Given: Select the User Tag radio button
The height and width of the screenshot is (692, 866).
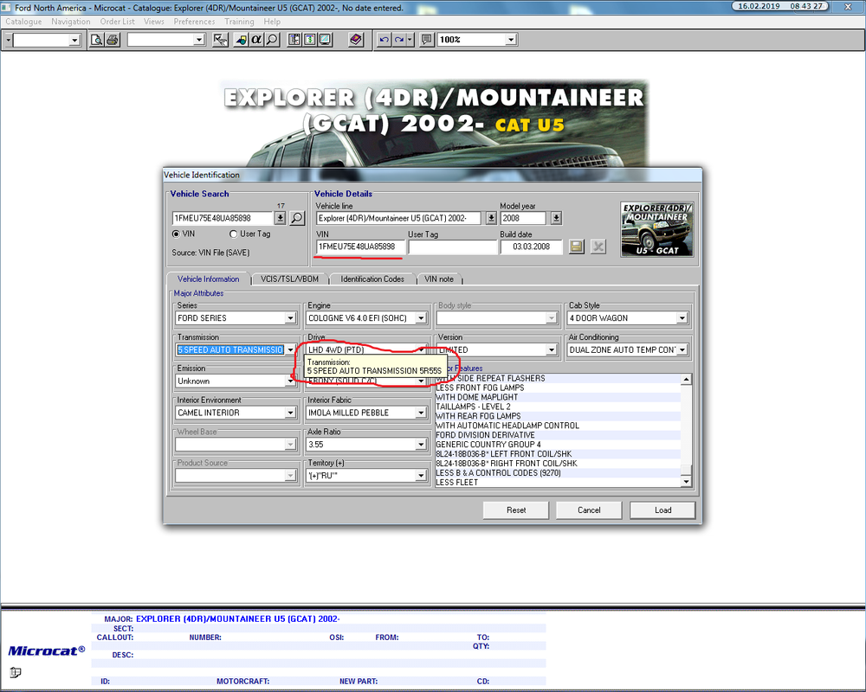Looking at the screenshot, I should tap(234, 234).
